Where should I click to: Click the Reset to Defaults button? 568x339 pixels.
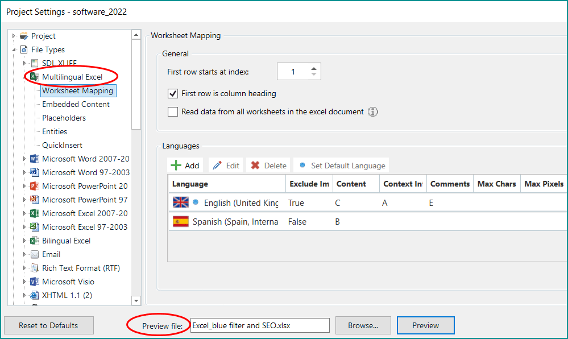click(x=48, y=325)
